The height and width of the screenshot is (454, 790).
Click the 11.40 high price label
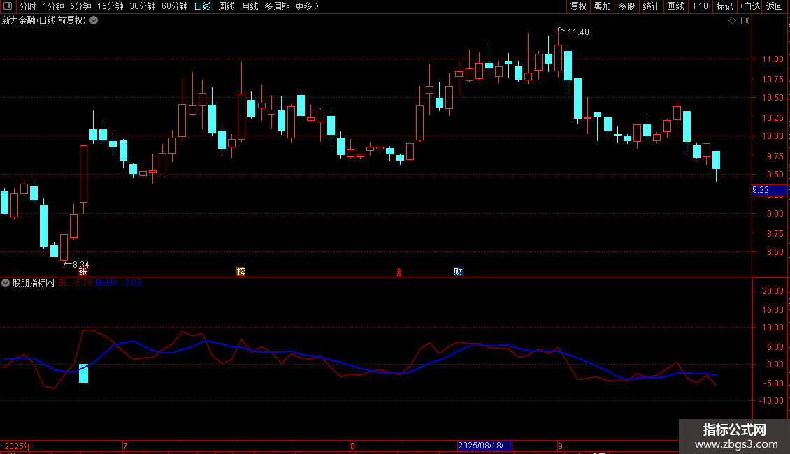coord(578,32)
